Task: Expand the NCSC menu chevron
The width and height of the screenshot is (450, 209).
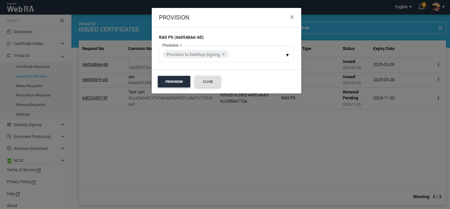Action: pyautogui.click(x=62, y=161)
